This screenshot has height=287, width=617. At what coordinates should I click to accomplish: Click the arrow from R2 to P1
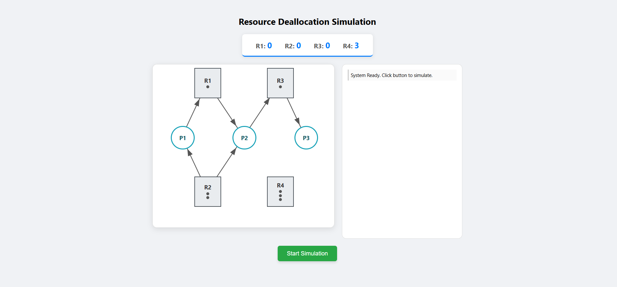(x=194, y=163)
